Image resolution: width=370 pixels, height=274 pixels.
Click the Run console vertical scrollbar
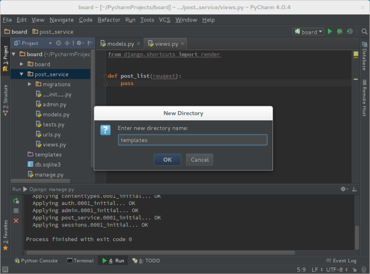(357, 237)
